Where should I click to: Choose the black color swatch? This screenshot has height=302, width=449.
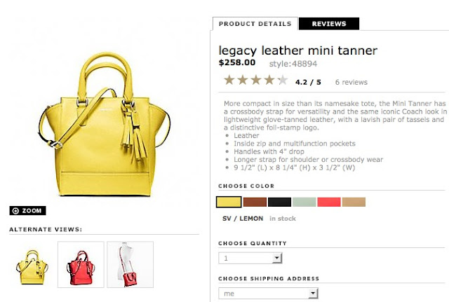[x=279, y=203]
